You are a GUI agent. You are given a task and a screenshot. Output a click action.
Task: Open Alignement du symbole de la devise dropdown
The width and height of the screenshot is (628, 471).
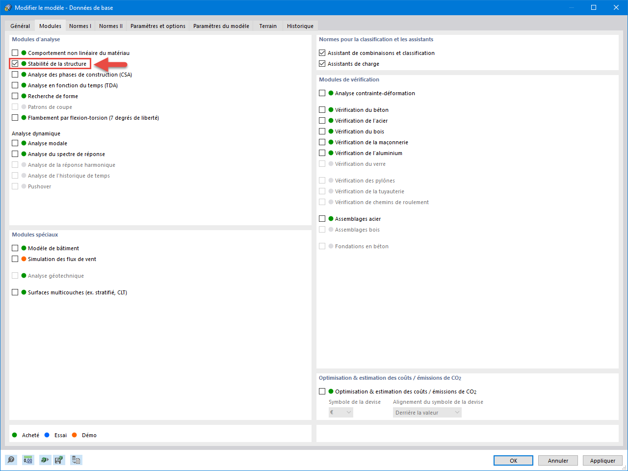pyautogui.click(x=427, y=413)
